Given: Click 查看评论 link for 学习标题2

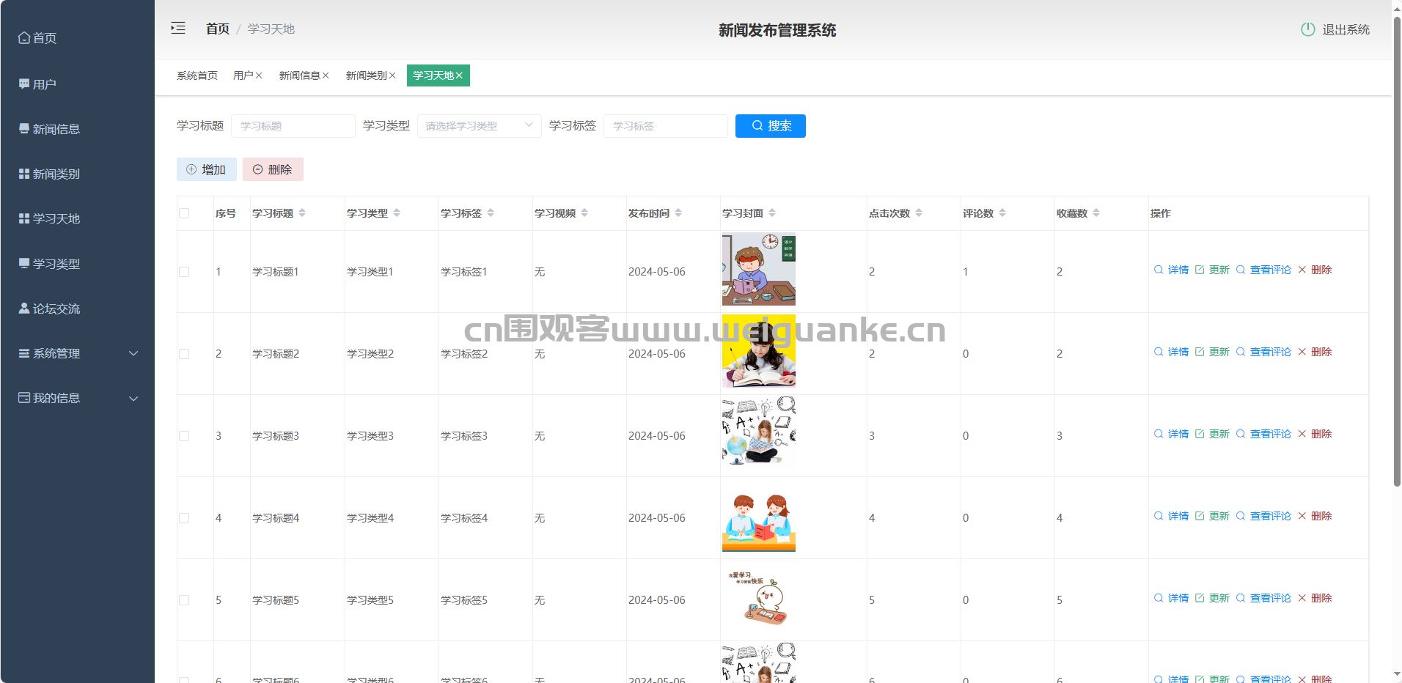Looking at the screenshot, I should click(1269, 352).
